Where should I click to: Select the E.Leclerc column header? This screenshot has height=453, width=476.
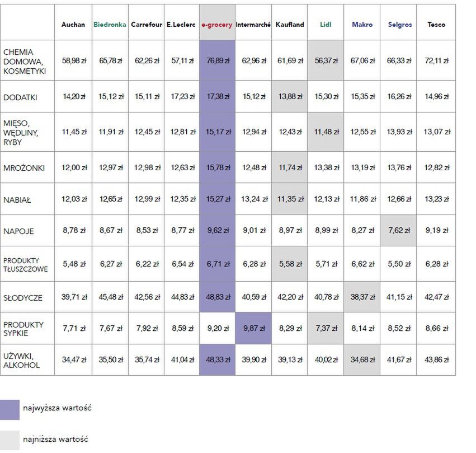182,22
